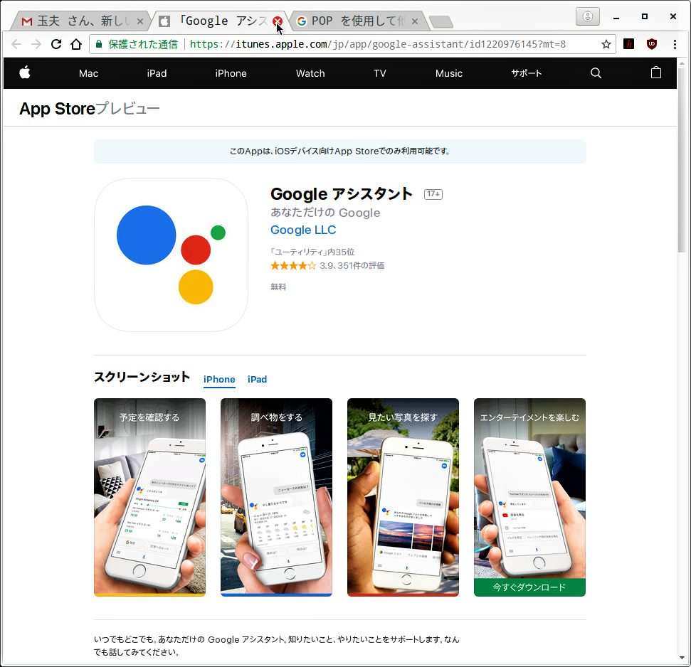Click the スクリーンショット section heading
This screenshot has height=667, width=691.
pos(142,378)
